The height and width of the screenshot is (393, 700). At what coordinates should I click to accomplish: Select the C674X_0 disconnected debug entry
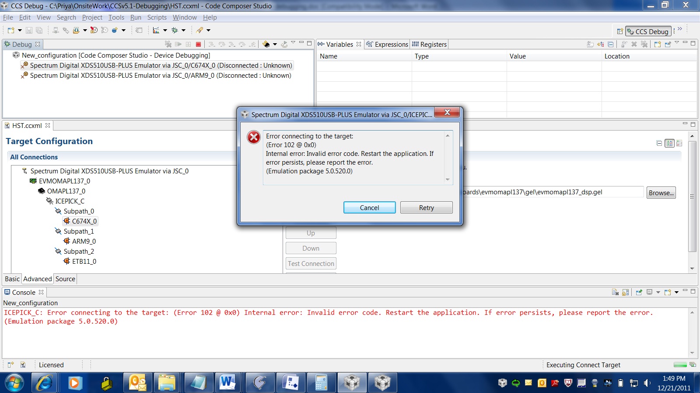pyautogui.click(x=157, y=65)
